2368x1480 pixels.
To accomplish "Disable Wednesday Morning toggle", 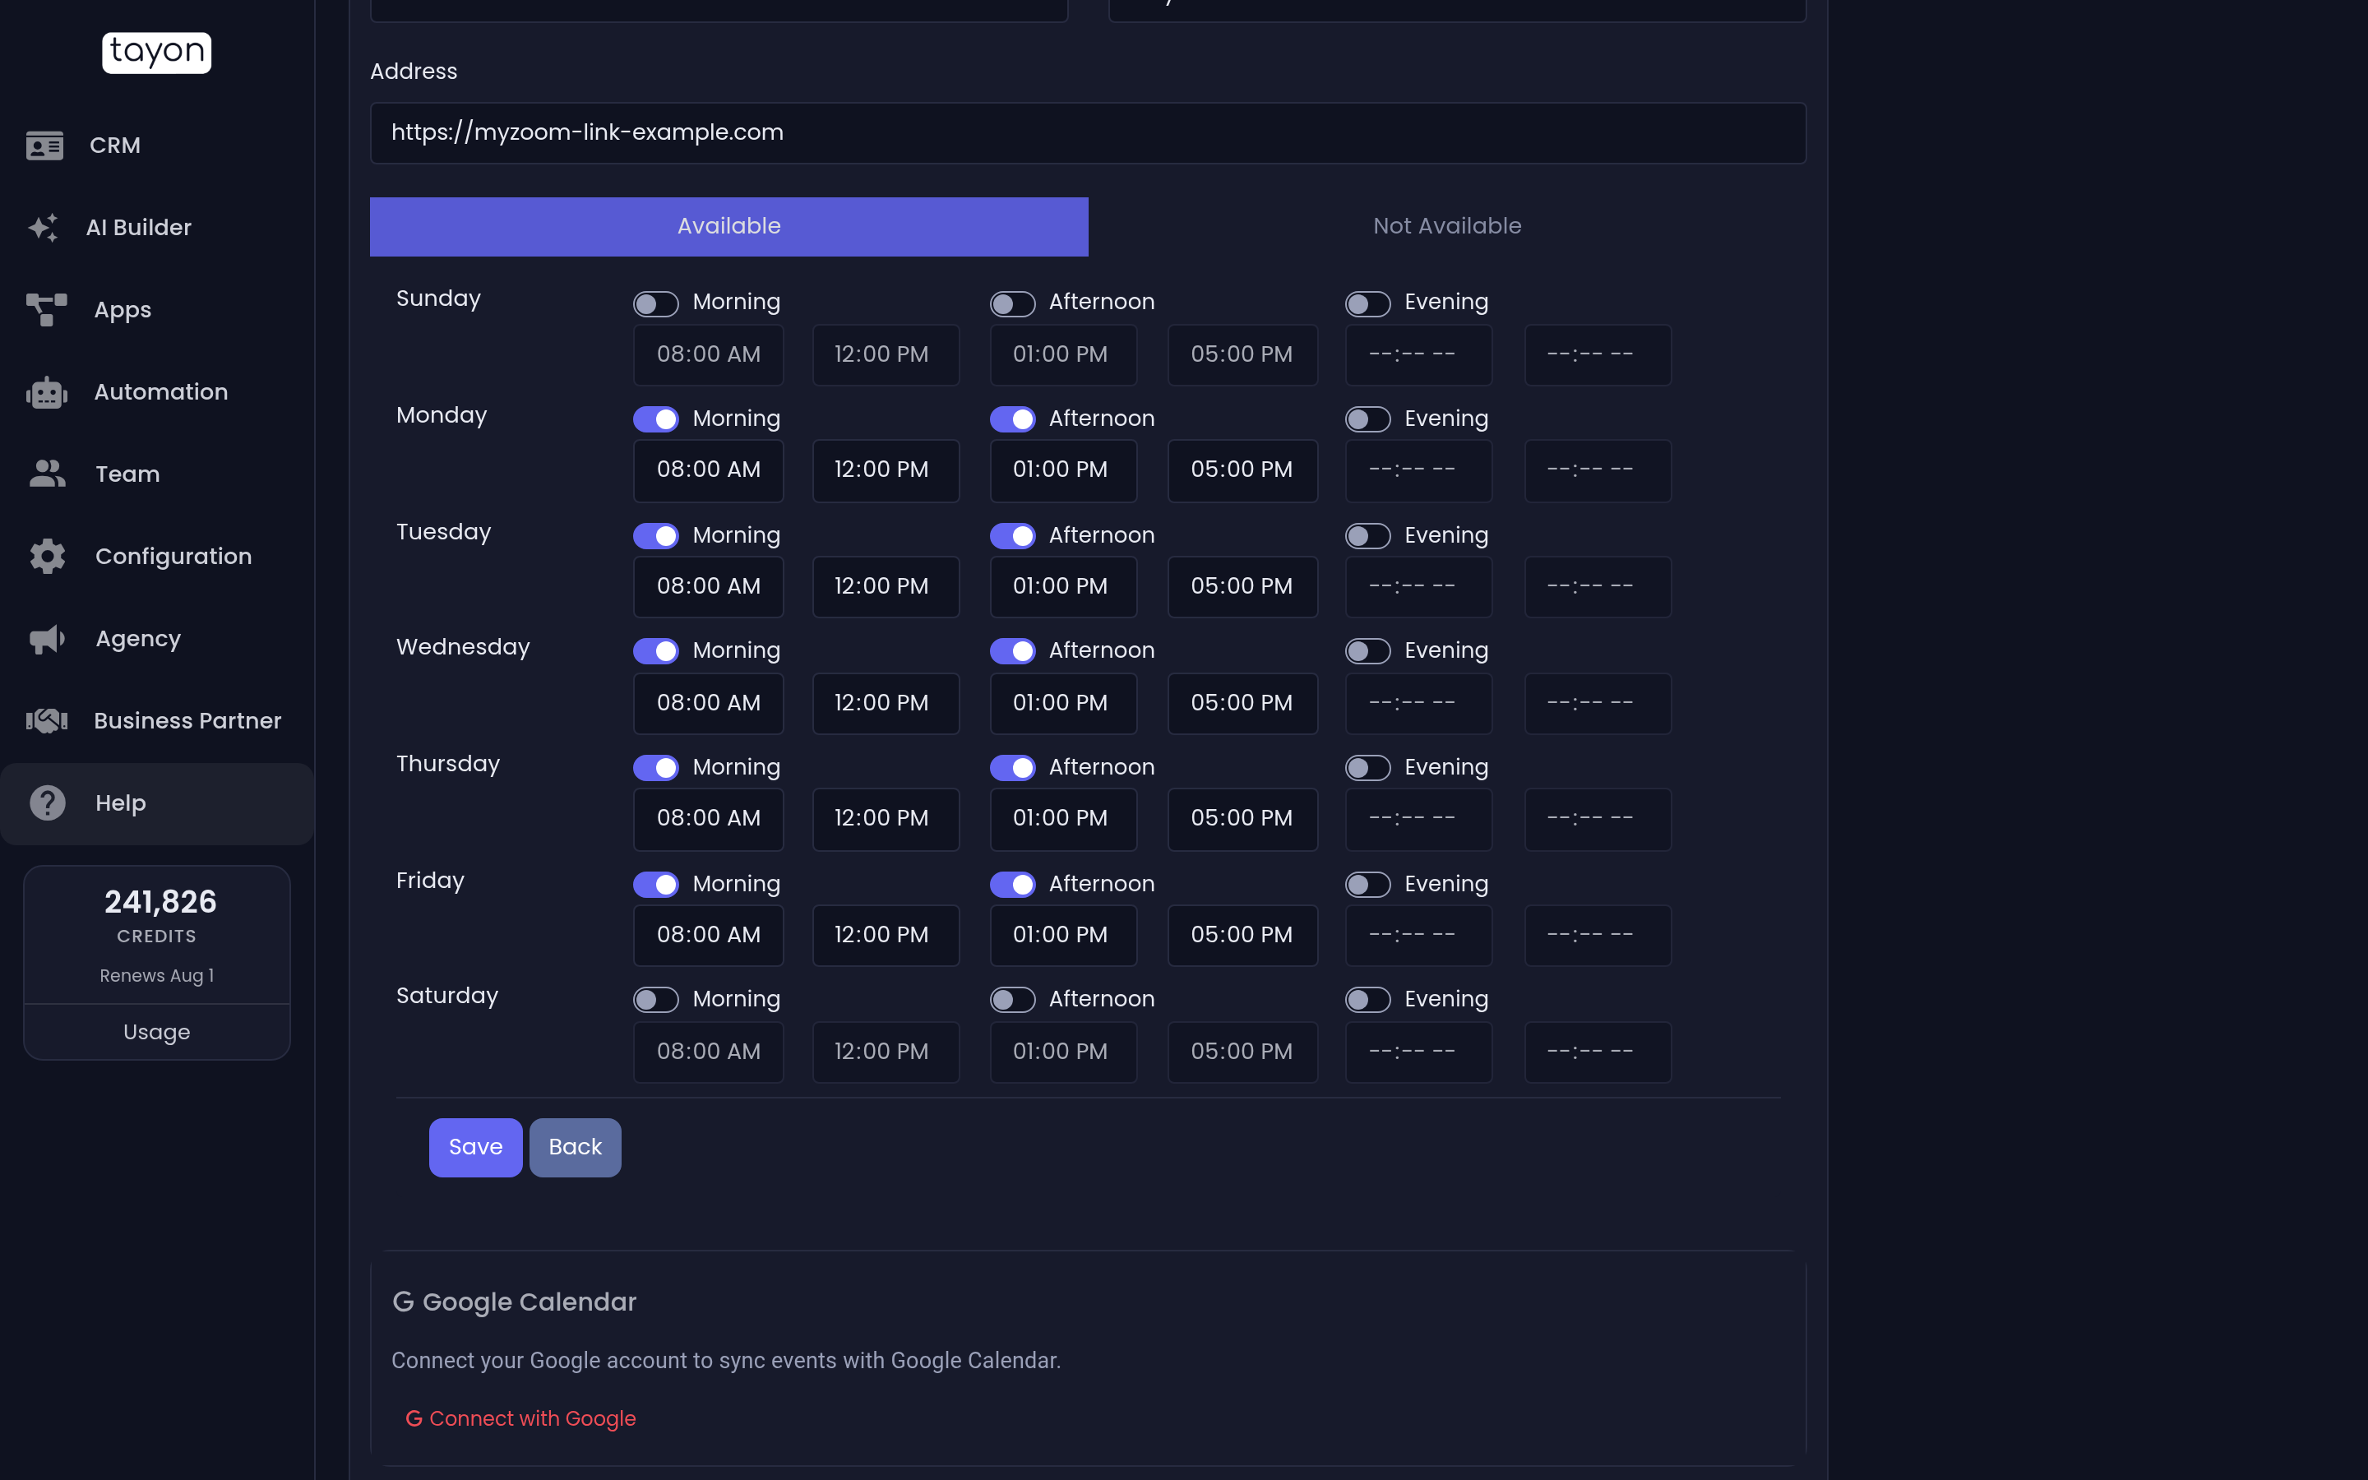I will point(655,651).
